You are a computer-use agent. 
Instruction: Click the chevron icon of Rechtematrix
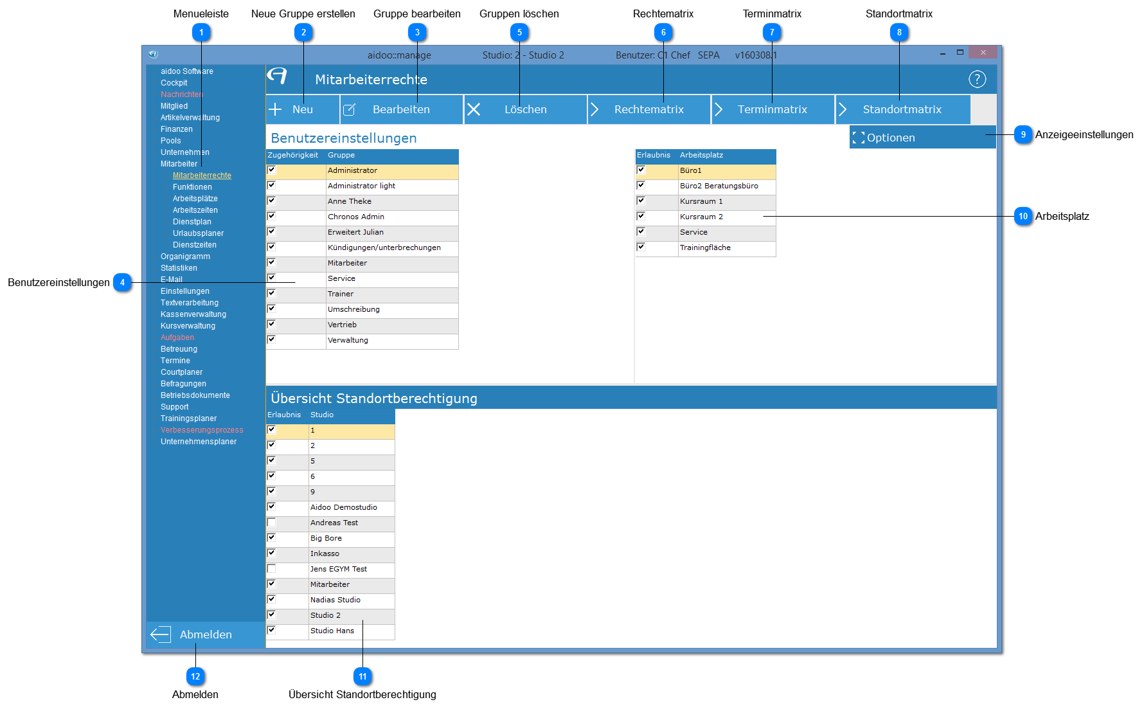594,109
